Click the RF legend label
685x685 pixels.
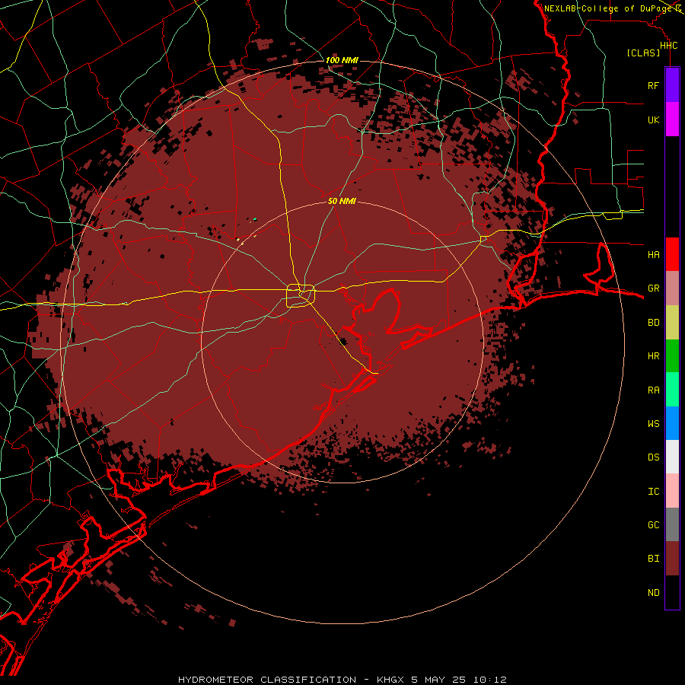[x=653, y=86]
